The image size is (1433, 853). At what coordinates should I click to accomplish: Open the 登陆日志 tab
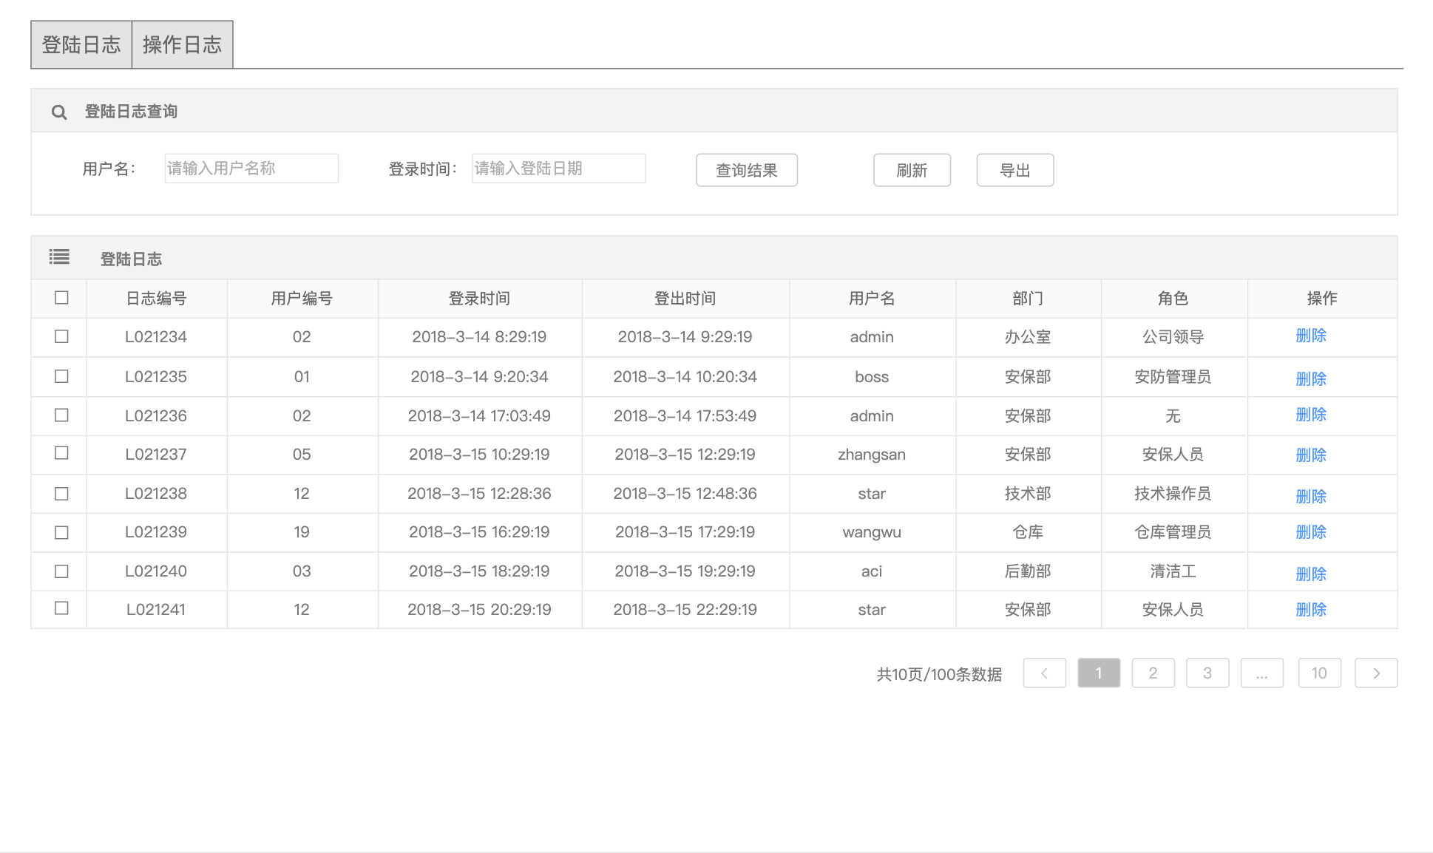81,45
